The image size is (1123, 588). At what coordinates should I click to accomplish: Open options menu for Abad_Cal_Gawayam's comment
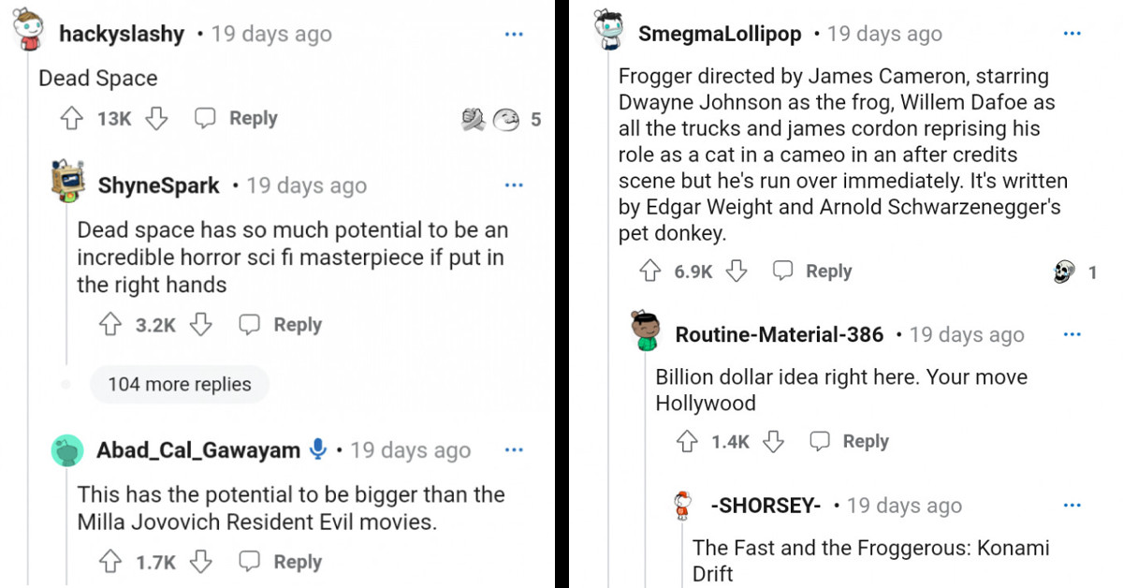tap(514, 450)
